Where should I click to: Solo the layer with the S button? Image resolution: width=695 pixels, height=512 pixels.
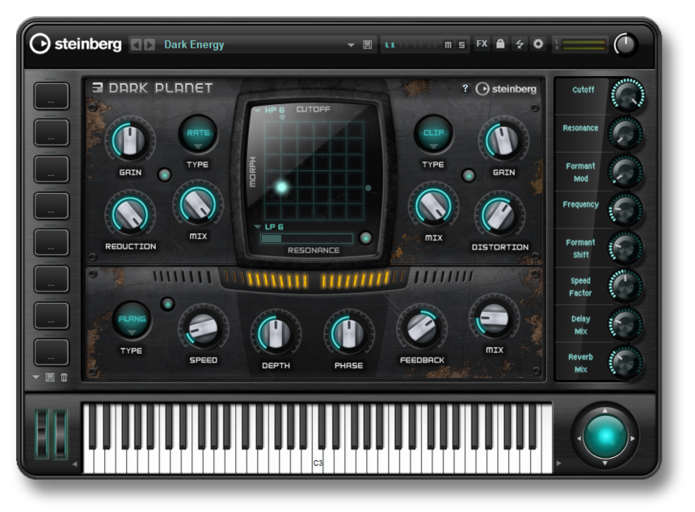pos(461,44)
